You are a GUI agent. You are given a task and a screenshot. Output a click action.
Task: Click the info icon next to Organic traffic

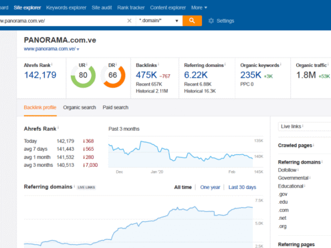click(328, 64)
